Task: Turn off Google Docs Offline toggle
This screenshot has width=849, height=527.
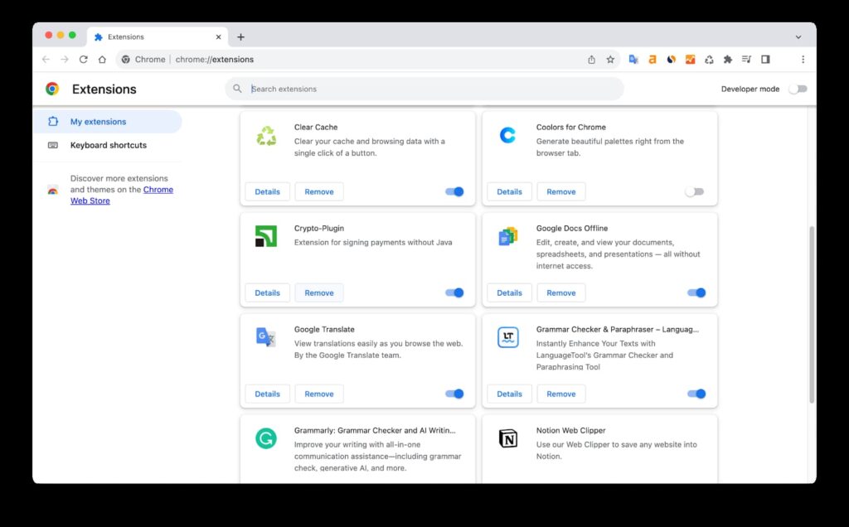Action: tap(696, 293)
